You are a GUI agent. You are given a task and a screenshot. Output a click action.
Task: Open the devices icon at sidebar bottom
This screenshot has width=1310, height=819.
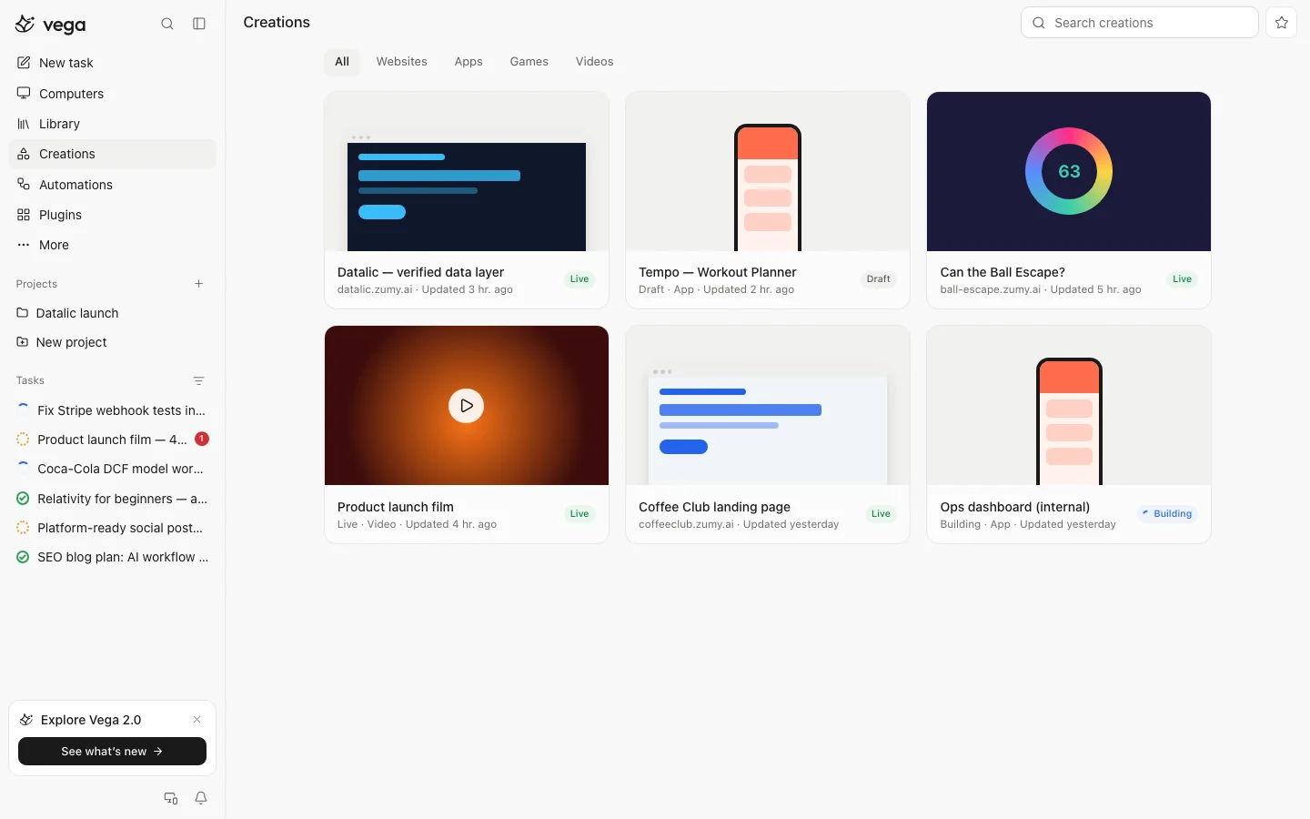click(x=170, y=798)
